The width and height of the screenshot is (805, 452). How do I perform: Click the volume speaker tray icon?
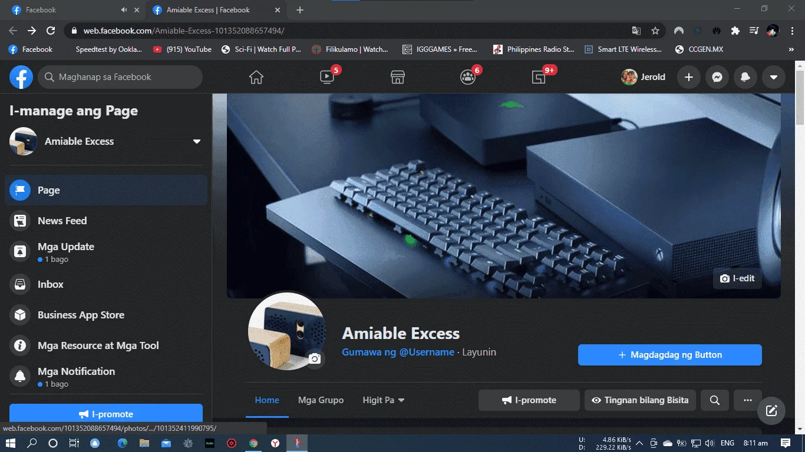(x=709, y=443)
